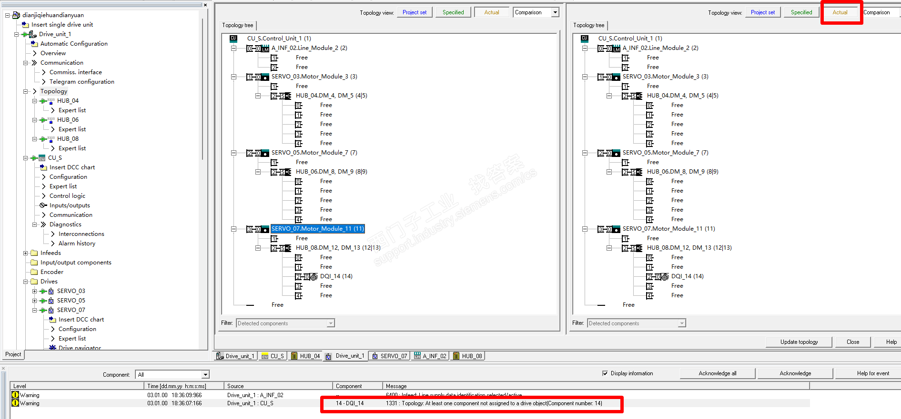Click the DQI_14 encoder icon in left topology tree
Image resolution: width=901 pixels, height=419 pixels.
314,277
